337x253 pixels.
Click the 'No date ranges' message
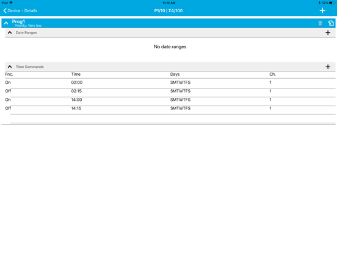(170, 46)
